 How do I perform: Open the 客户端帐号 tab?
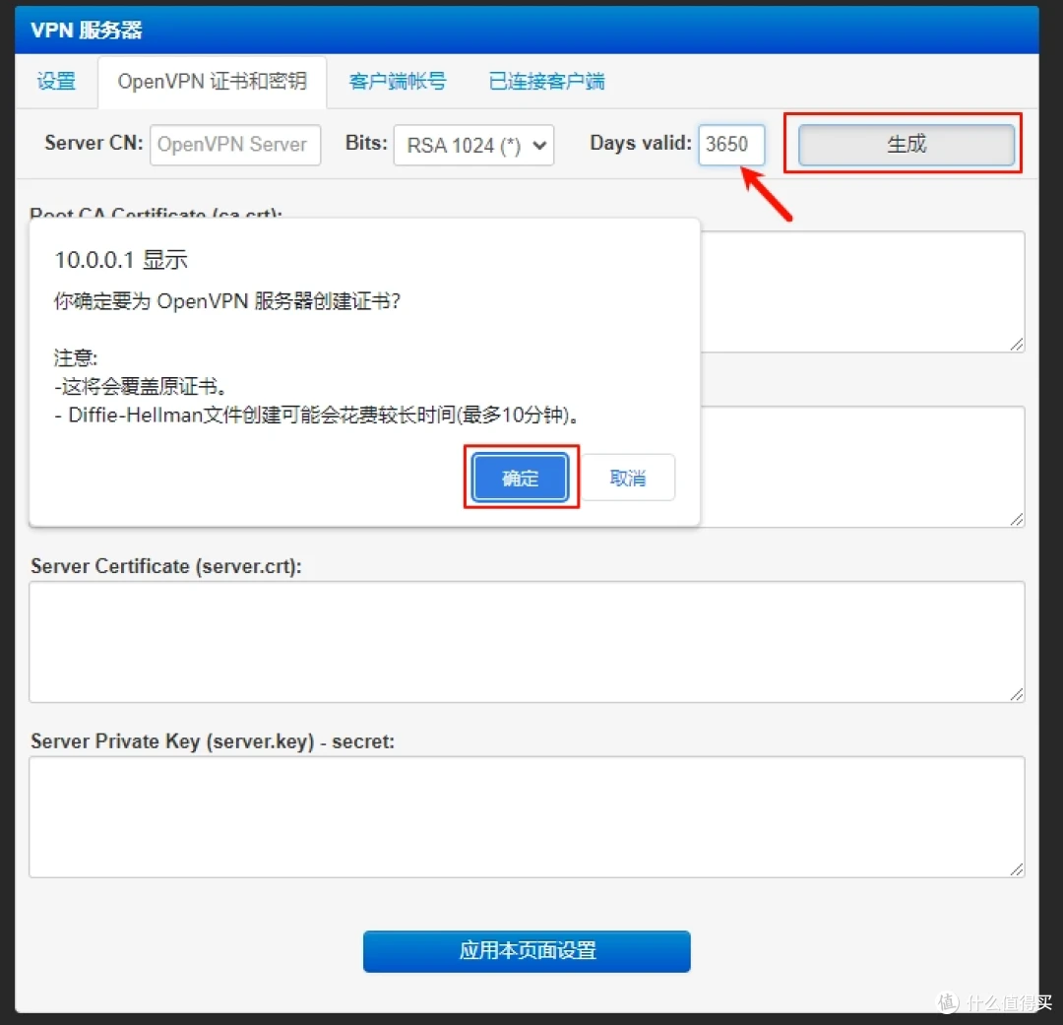pyautogui.click(x=398, y=82)
